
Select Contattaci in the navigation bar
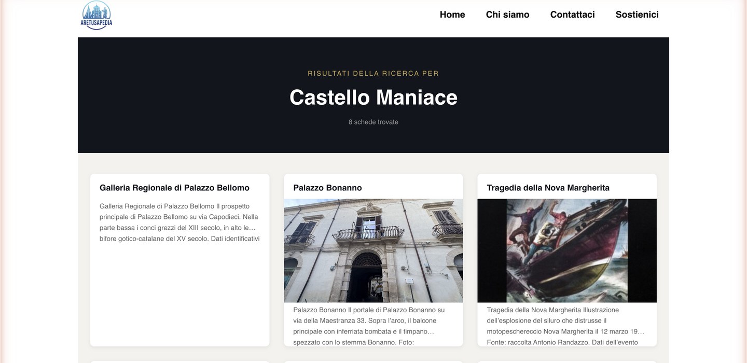coord(572,15)
